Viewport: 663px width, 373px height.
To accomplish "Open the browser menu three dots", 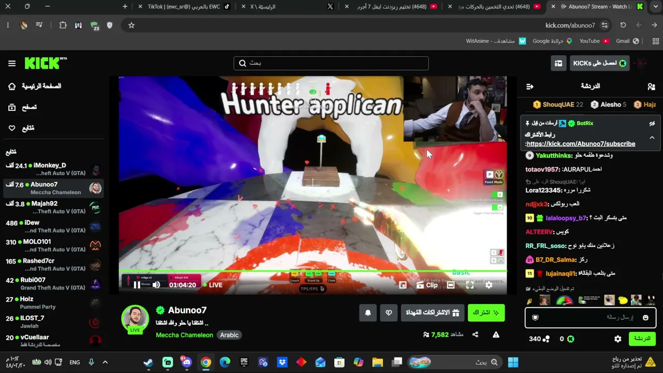I will click(x=8, y=25).
